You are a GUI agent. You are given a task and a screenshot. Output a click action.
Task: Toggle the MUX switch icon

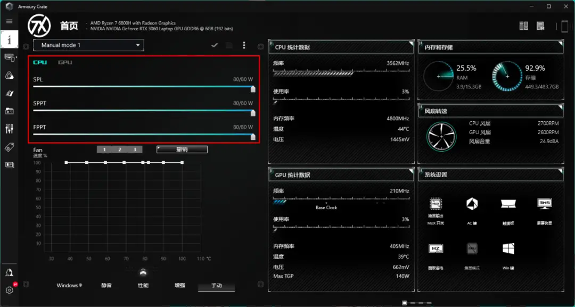(x=436, y=204)
